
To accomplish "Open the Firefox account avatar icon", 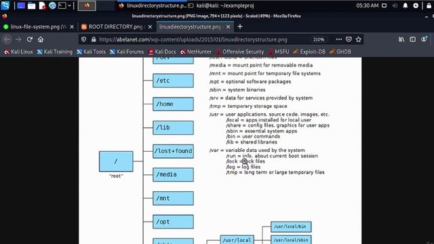I will [x=424, y=39].
